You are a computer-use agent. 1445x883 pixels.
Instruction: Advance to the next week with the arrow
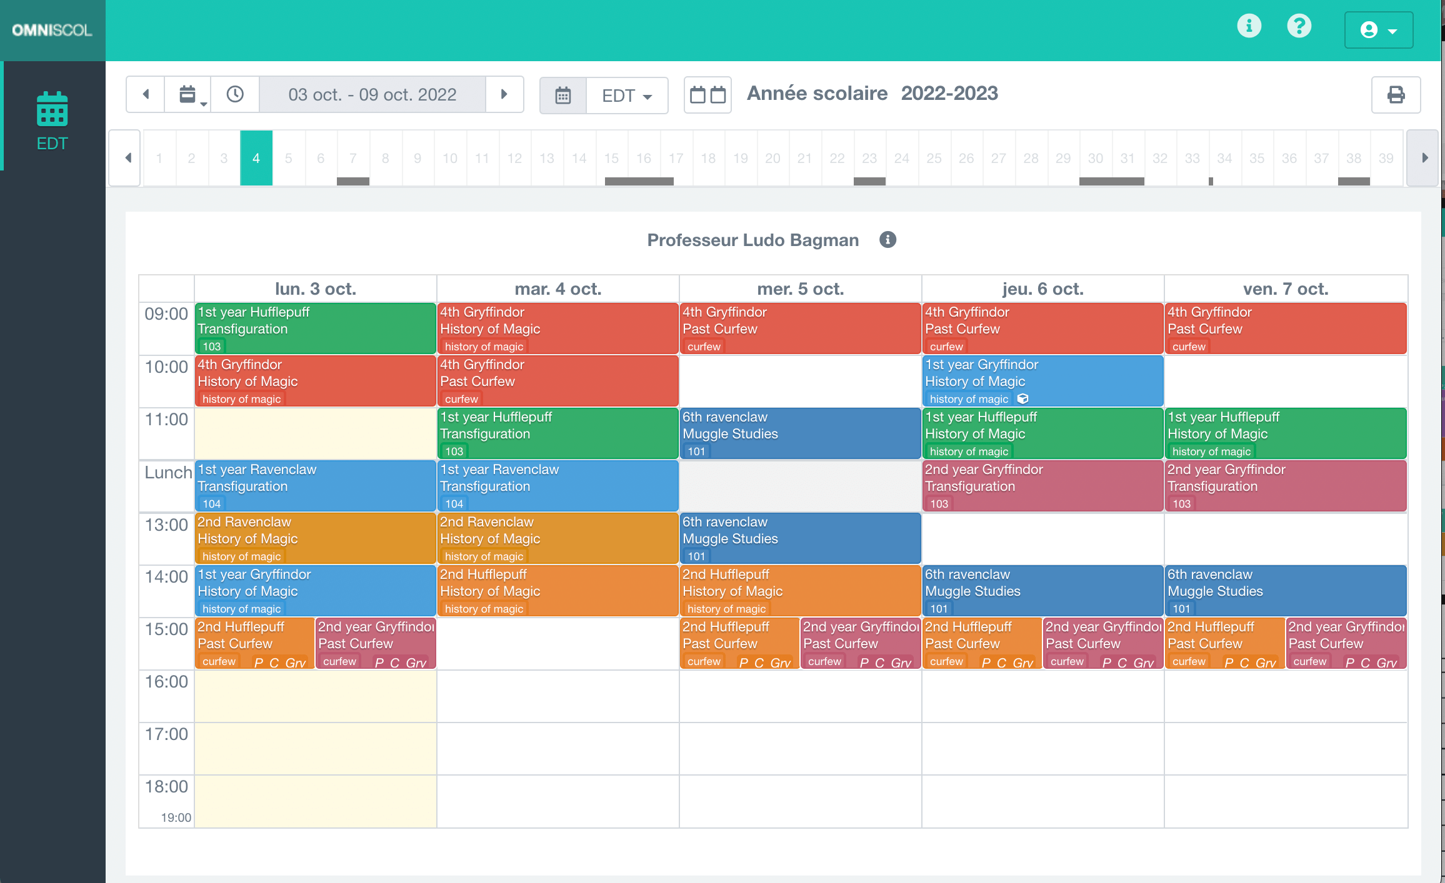coord(504,94)
